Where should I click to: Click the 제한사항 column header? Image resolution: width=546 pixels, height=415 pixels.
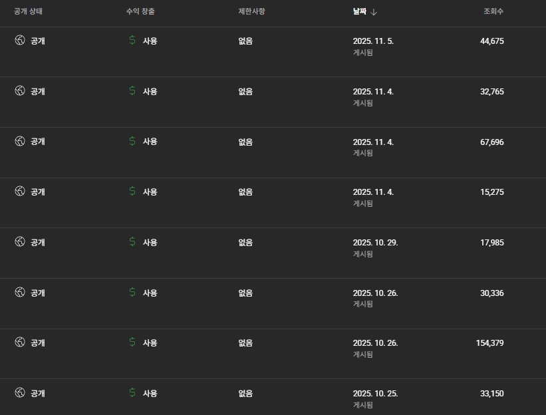[x=251, y=11]
